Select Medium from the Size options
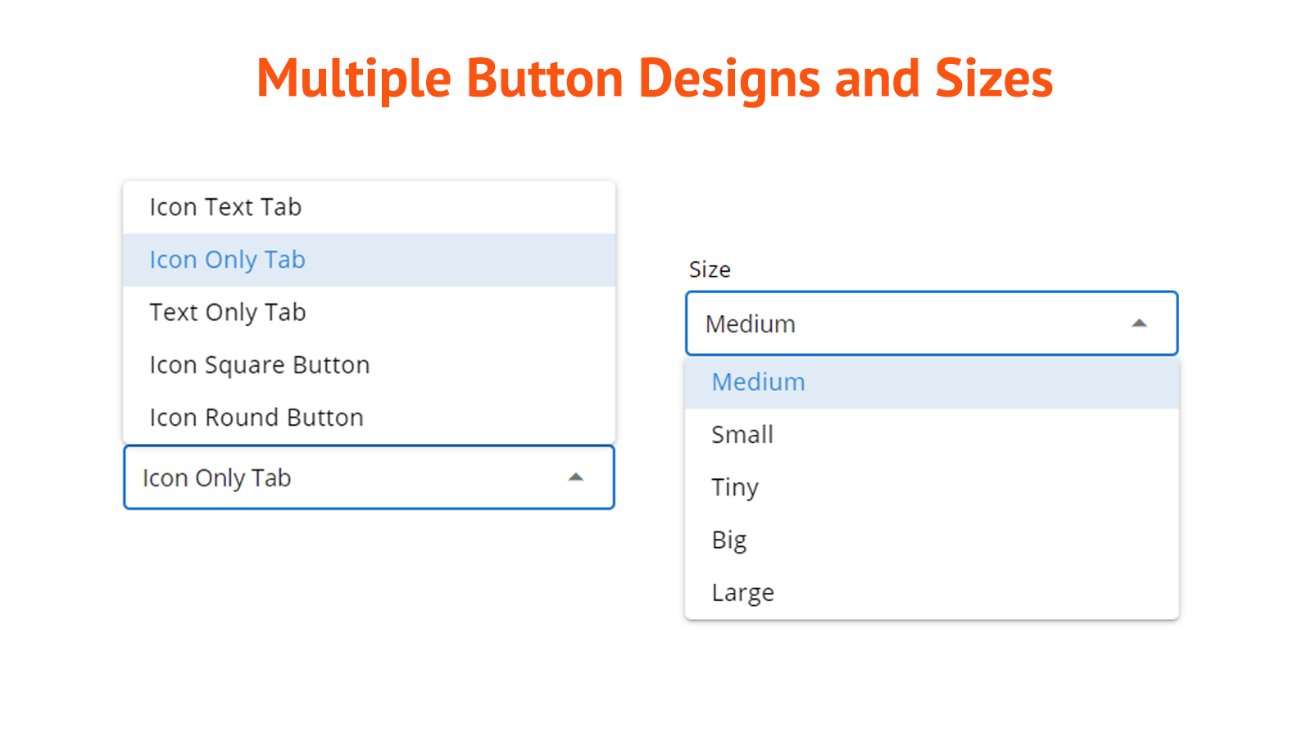 pos(757,382)
